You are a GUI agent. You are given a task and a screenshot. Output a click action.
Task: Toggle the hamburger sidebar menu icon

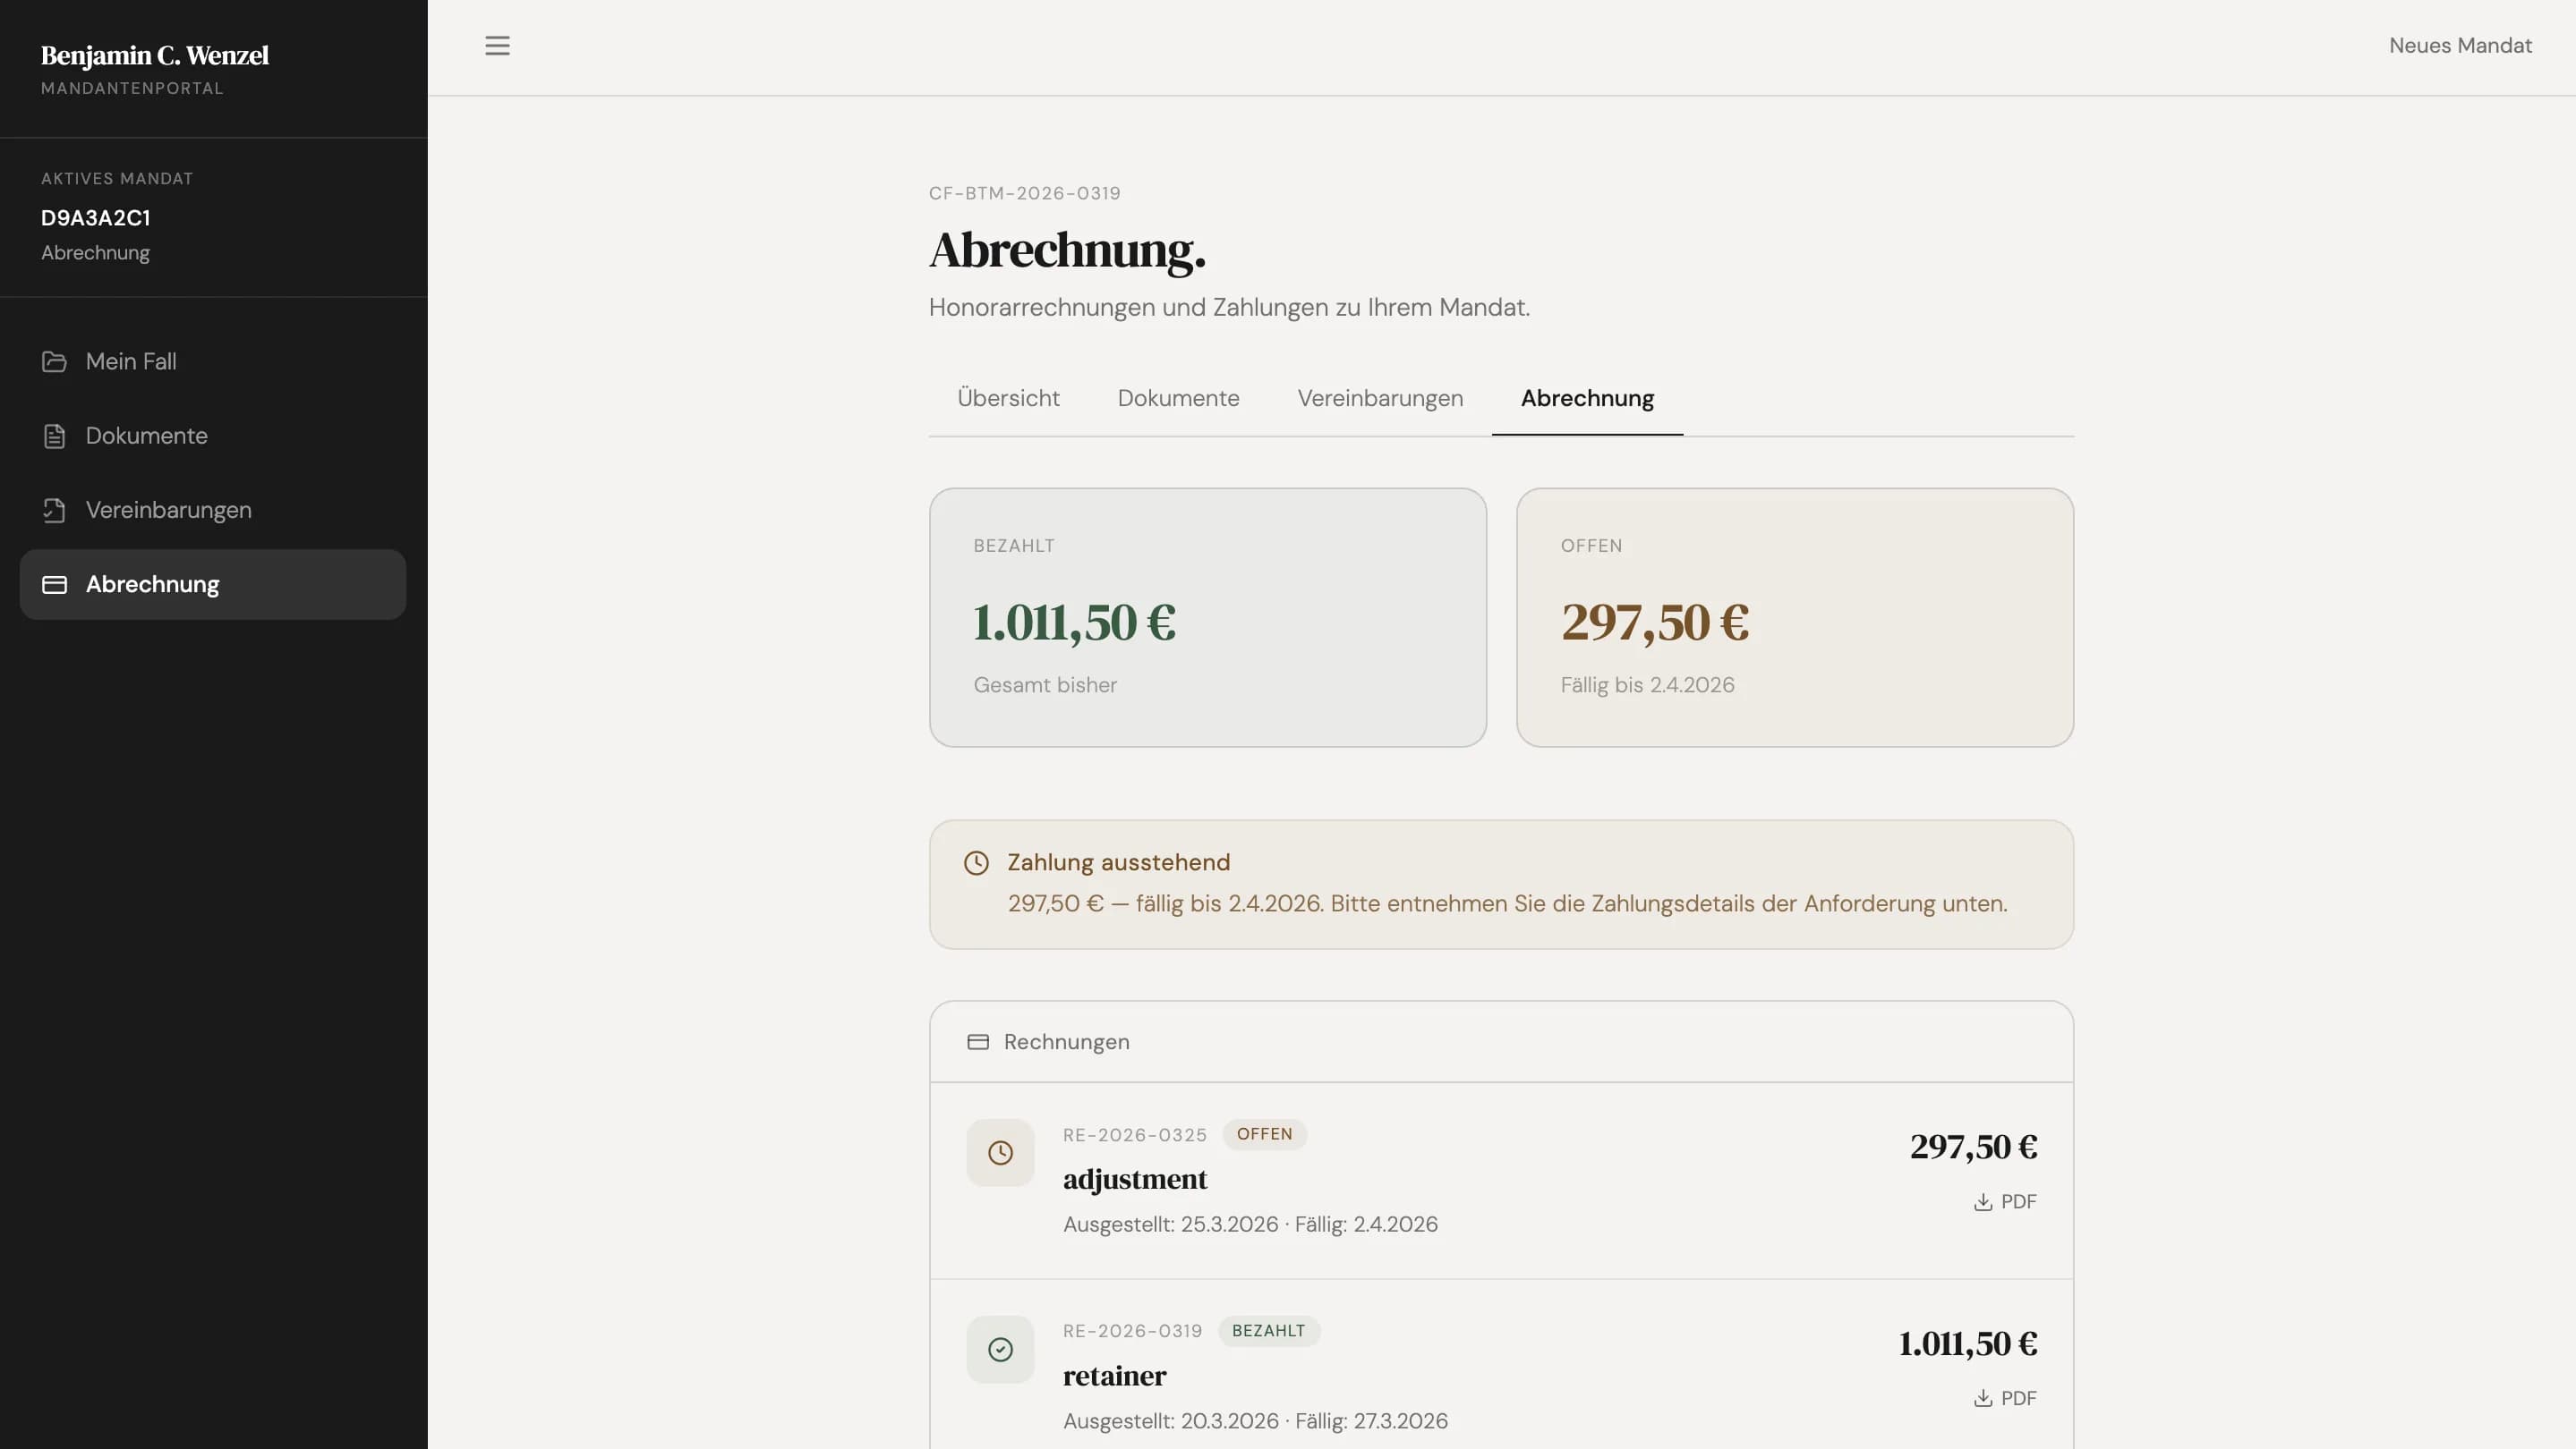(497, 46)
